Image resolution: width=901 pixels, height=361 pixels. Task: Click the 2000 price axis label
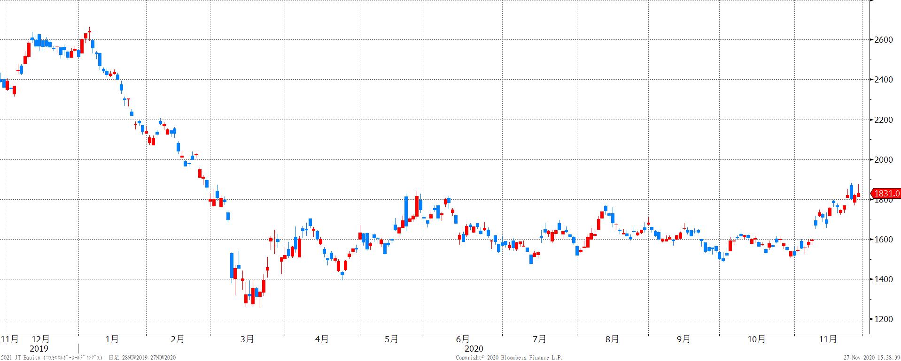pyautogui.click(x=884, y=160)
